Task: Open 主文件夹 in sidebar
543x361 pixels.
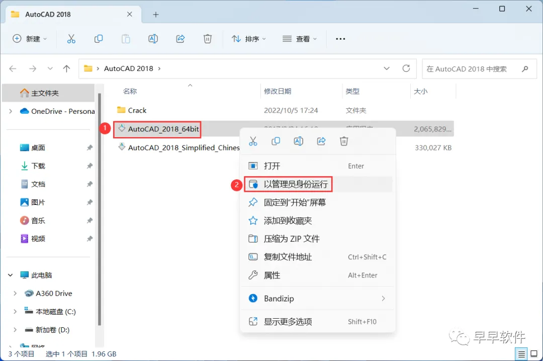Action: 48,93
